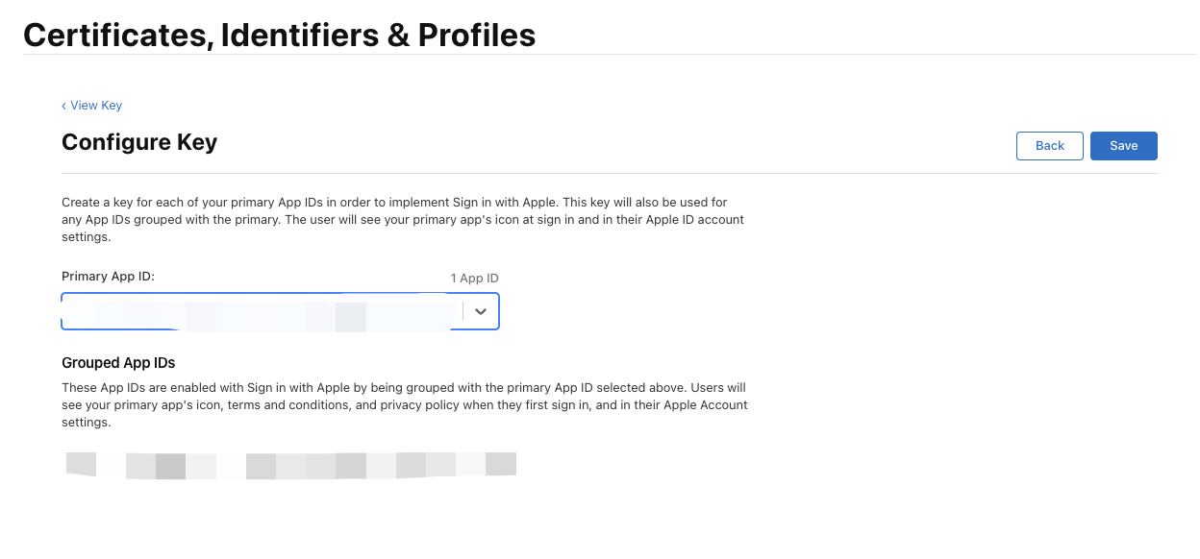Click the 'Apple ID account' text in first paragraph
This screenshot has width=1200, height=559.
[x=692, y=220]
